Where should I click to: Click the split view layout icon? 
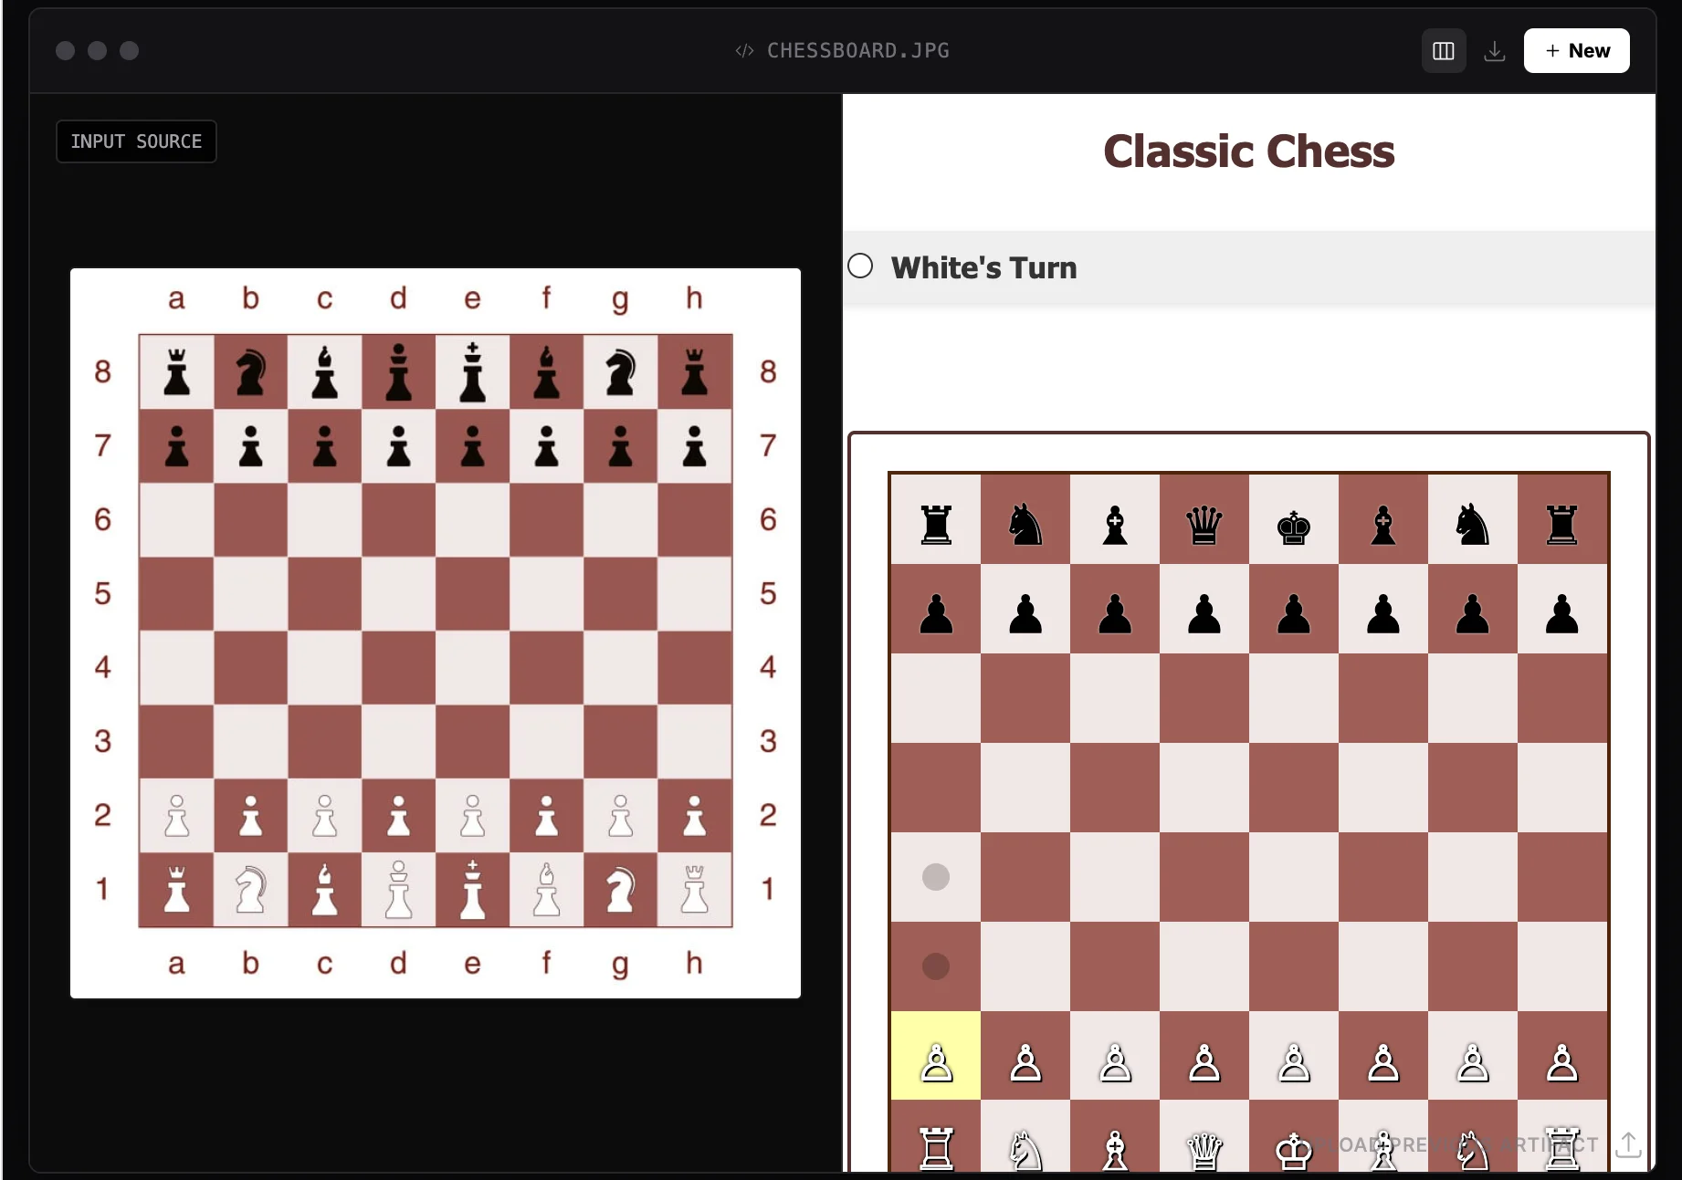1443,51
